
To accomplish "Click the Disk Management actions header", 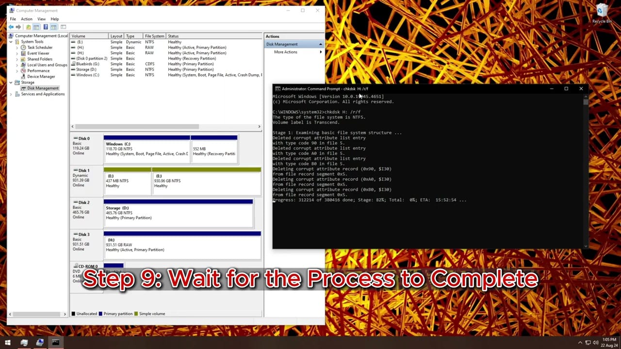I will point(294,44).
